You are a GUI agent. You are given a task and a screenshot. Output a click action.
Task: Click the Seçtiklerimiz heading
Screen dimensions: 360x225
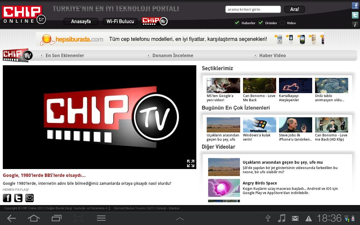point(217,68)
